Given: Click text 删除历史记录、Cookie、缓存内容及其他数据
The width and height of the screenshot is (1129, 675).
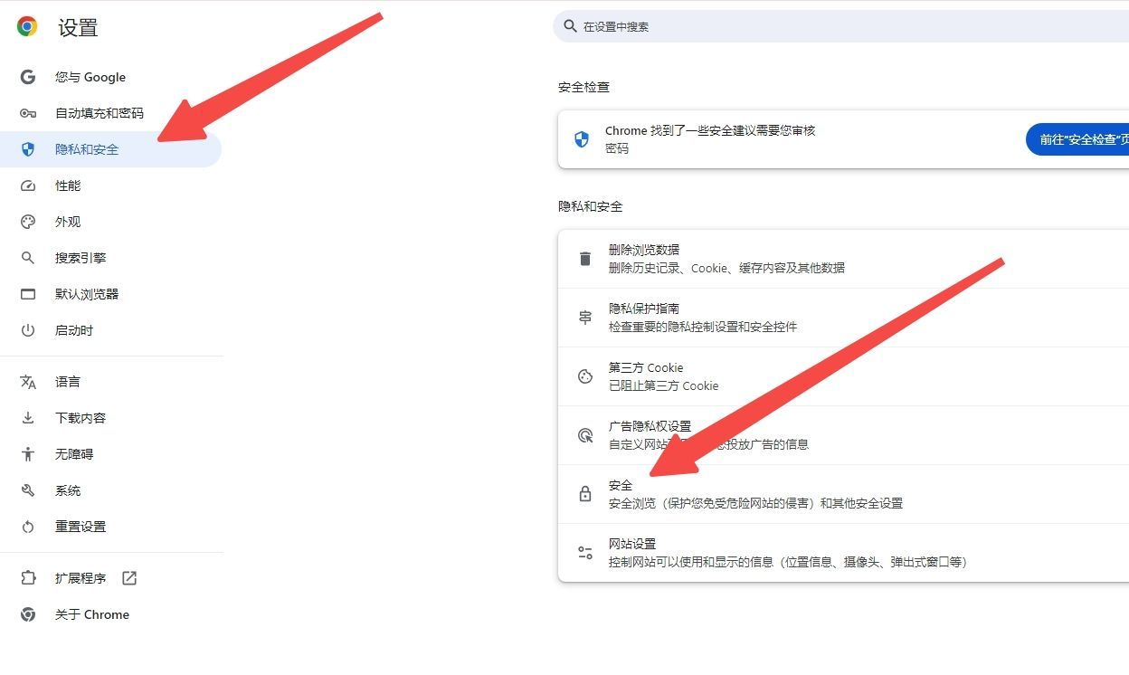Looking at the screenshot, I should click(726, 268).
